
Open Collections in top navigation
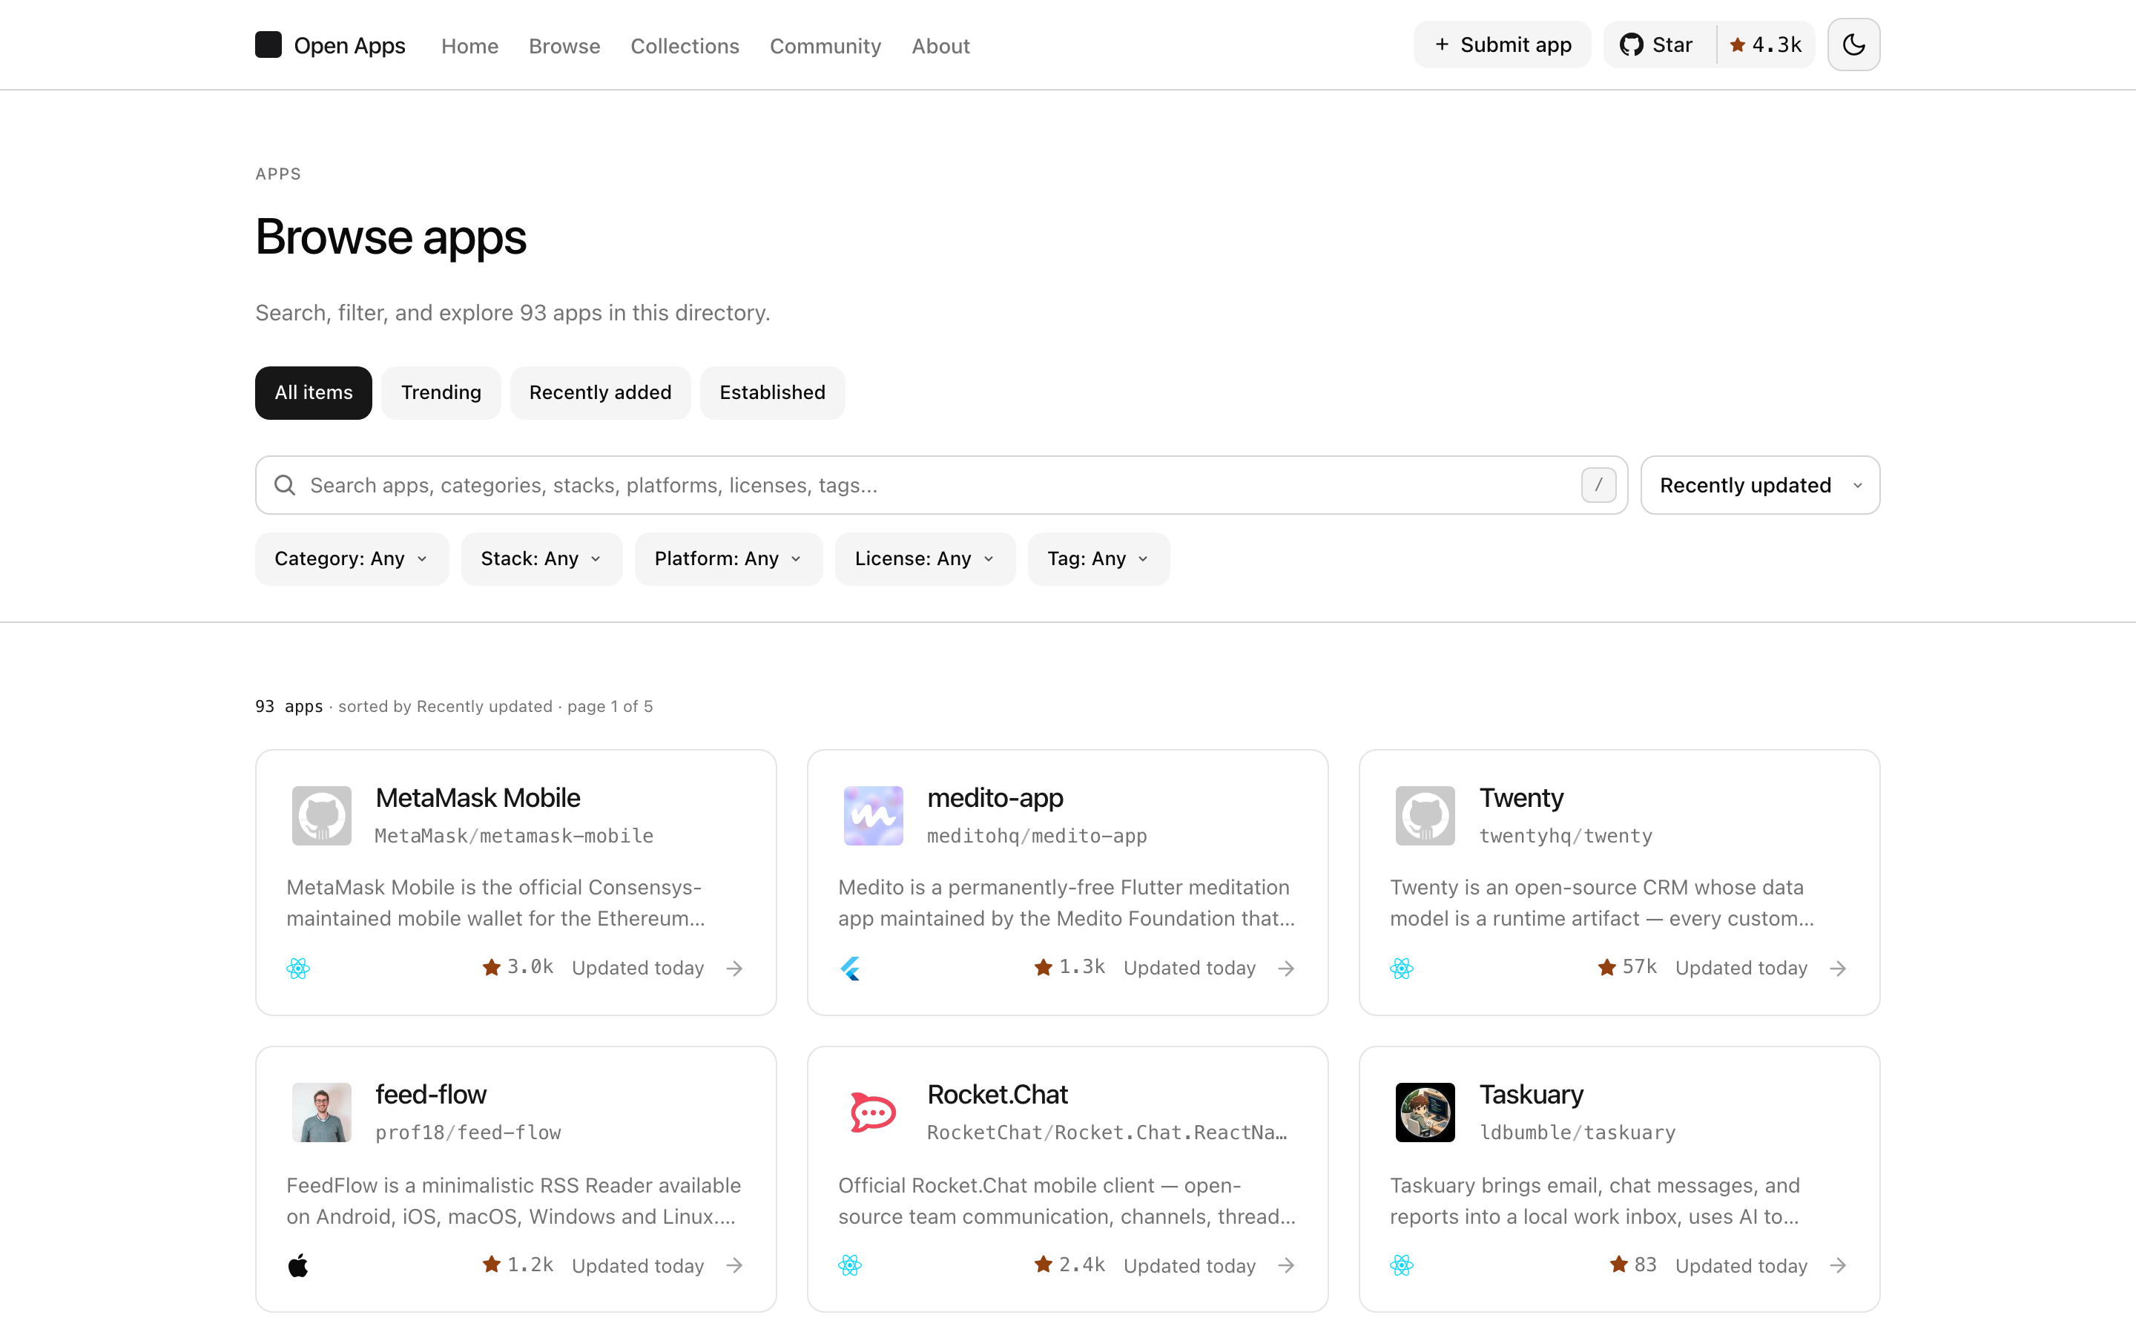[x=685, y=46]
